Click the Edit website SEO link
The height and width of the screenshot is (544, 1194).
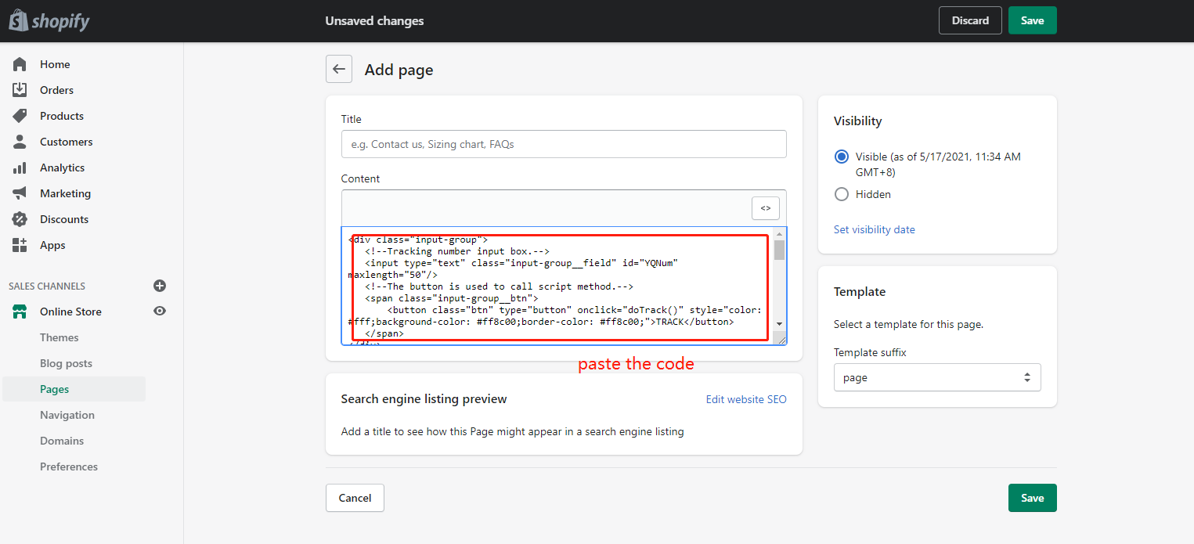(746, 399)
